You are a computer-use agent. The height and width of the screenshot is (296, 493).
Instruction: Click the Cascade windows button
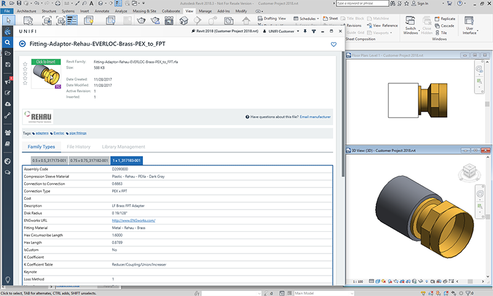coord(444,25)
